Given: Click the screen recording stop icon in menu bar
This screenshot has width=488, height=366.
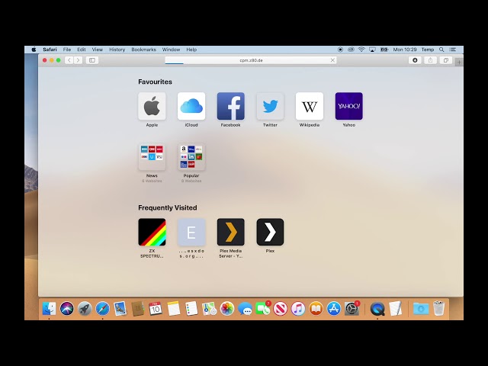Looking at the screenshot, I should [341, 50].
